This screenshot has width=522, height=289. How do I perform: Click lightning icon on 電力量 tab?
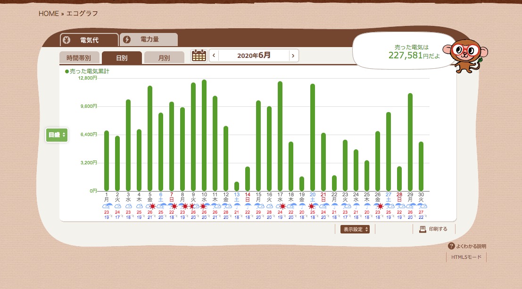(x=127, y=40)
